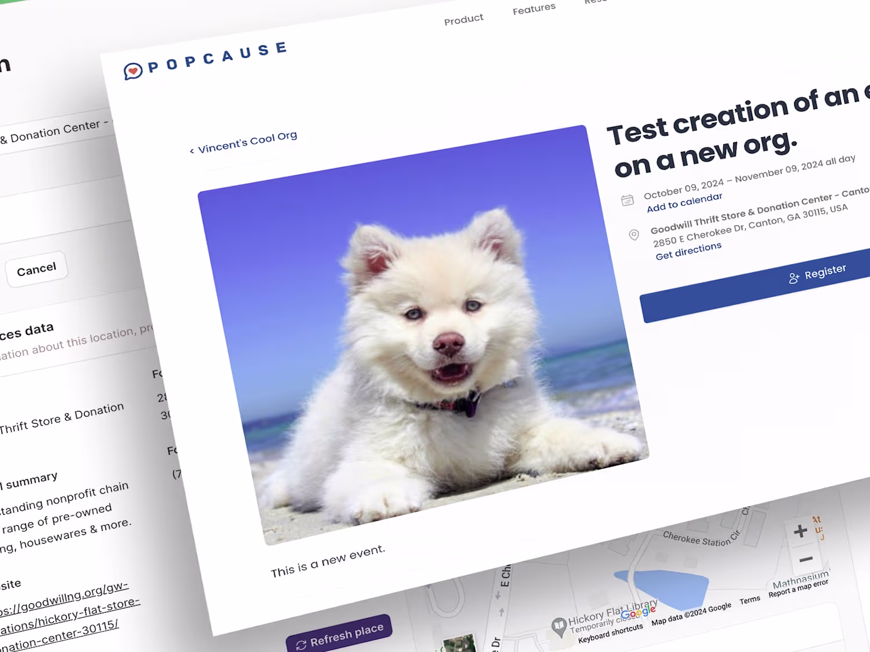Click Report a map error
The image size is (870, 652).
799,589
